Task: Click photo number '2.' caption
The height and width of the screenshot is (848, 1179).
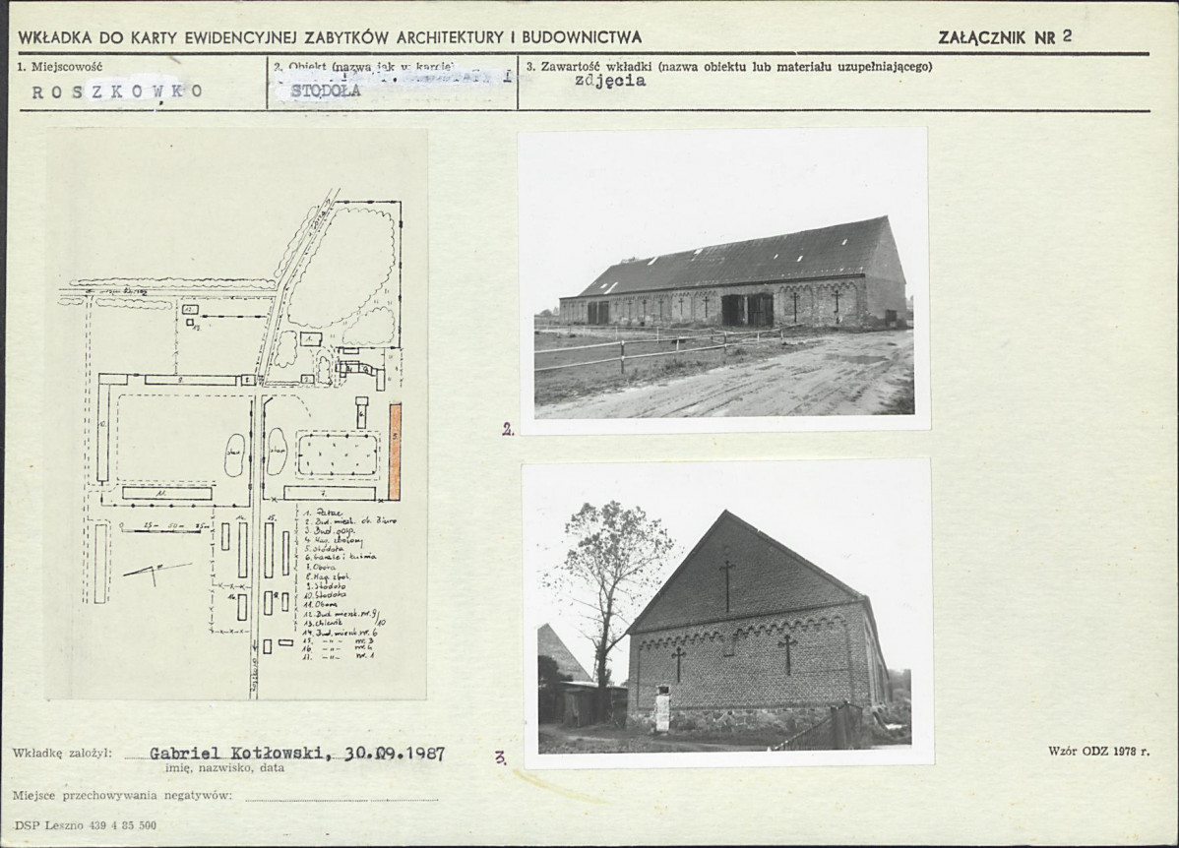Action: tap(509, 430)
